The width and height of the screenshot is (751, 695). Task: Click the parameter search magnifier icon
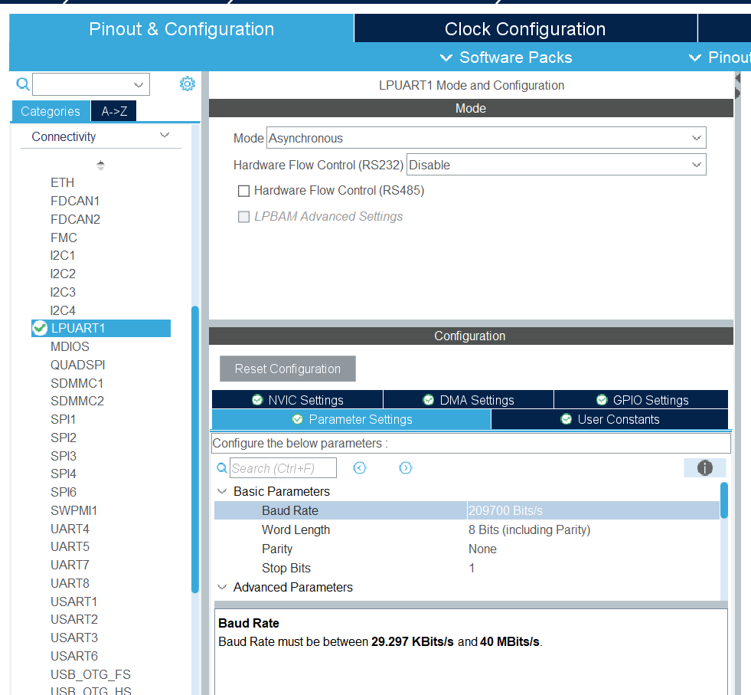222,468
